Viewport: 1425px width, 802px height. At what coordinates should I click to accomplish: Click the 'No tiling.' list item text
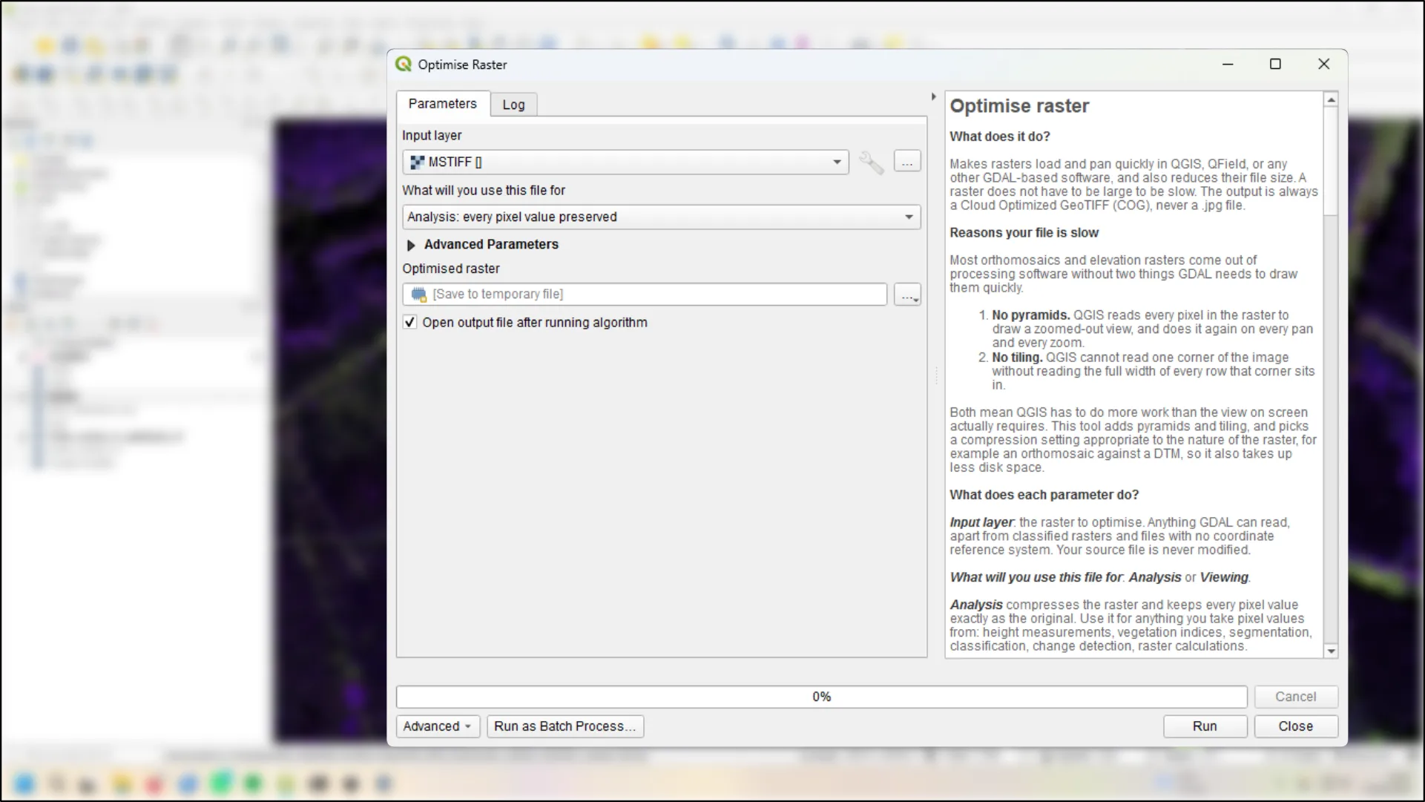(1017, 358)
